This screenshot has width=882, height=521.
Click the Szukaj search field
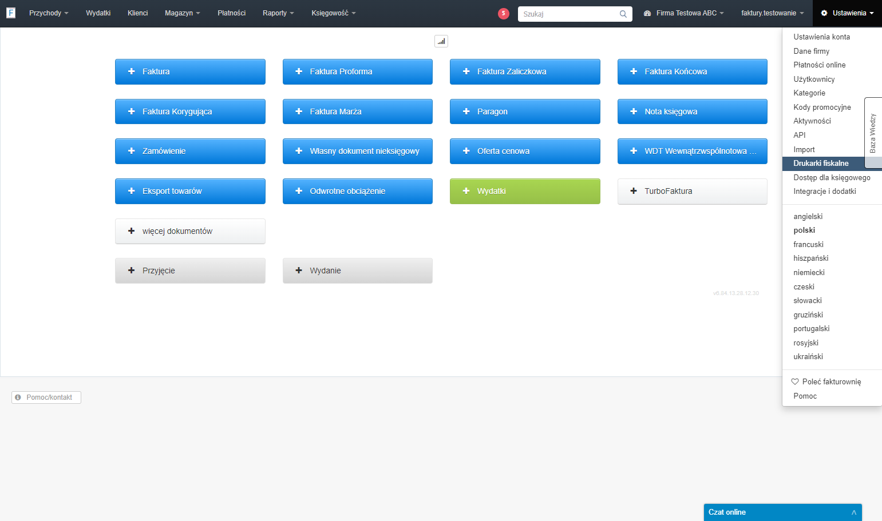(x=575, y=14)
